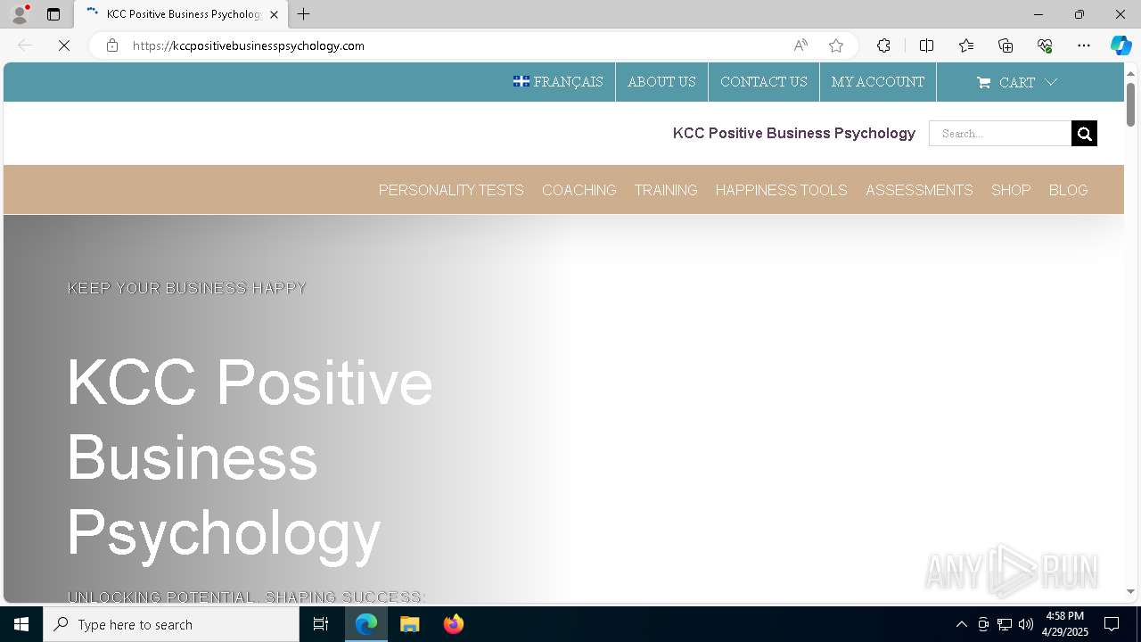Open the notifications center
Viewport: 1141px width, 642px height.
coord(1112,624)
